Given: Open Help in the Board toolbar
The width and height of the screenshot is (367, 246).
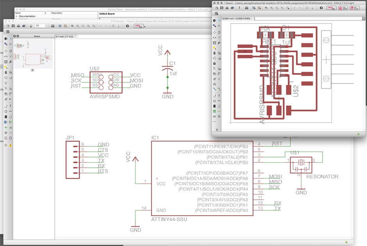Looking at the screenshot, I should tap(321, 8).
